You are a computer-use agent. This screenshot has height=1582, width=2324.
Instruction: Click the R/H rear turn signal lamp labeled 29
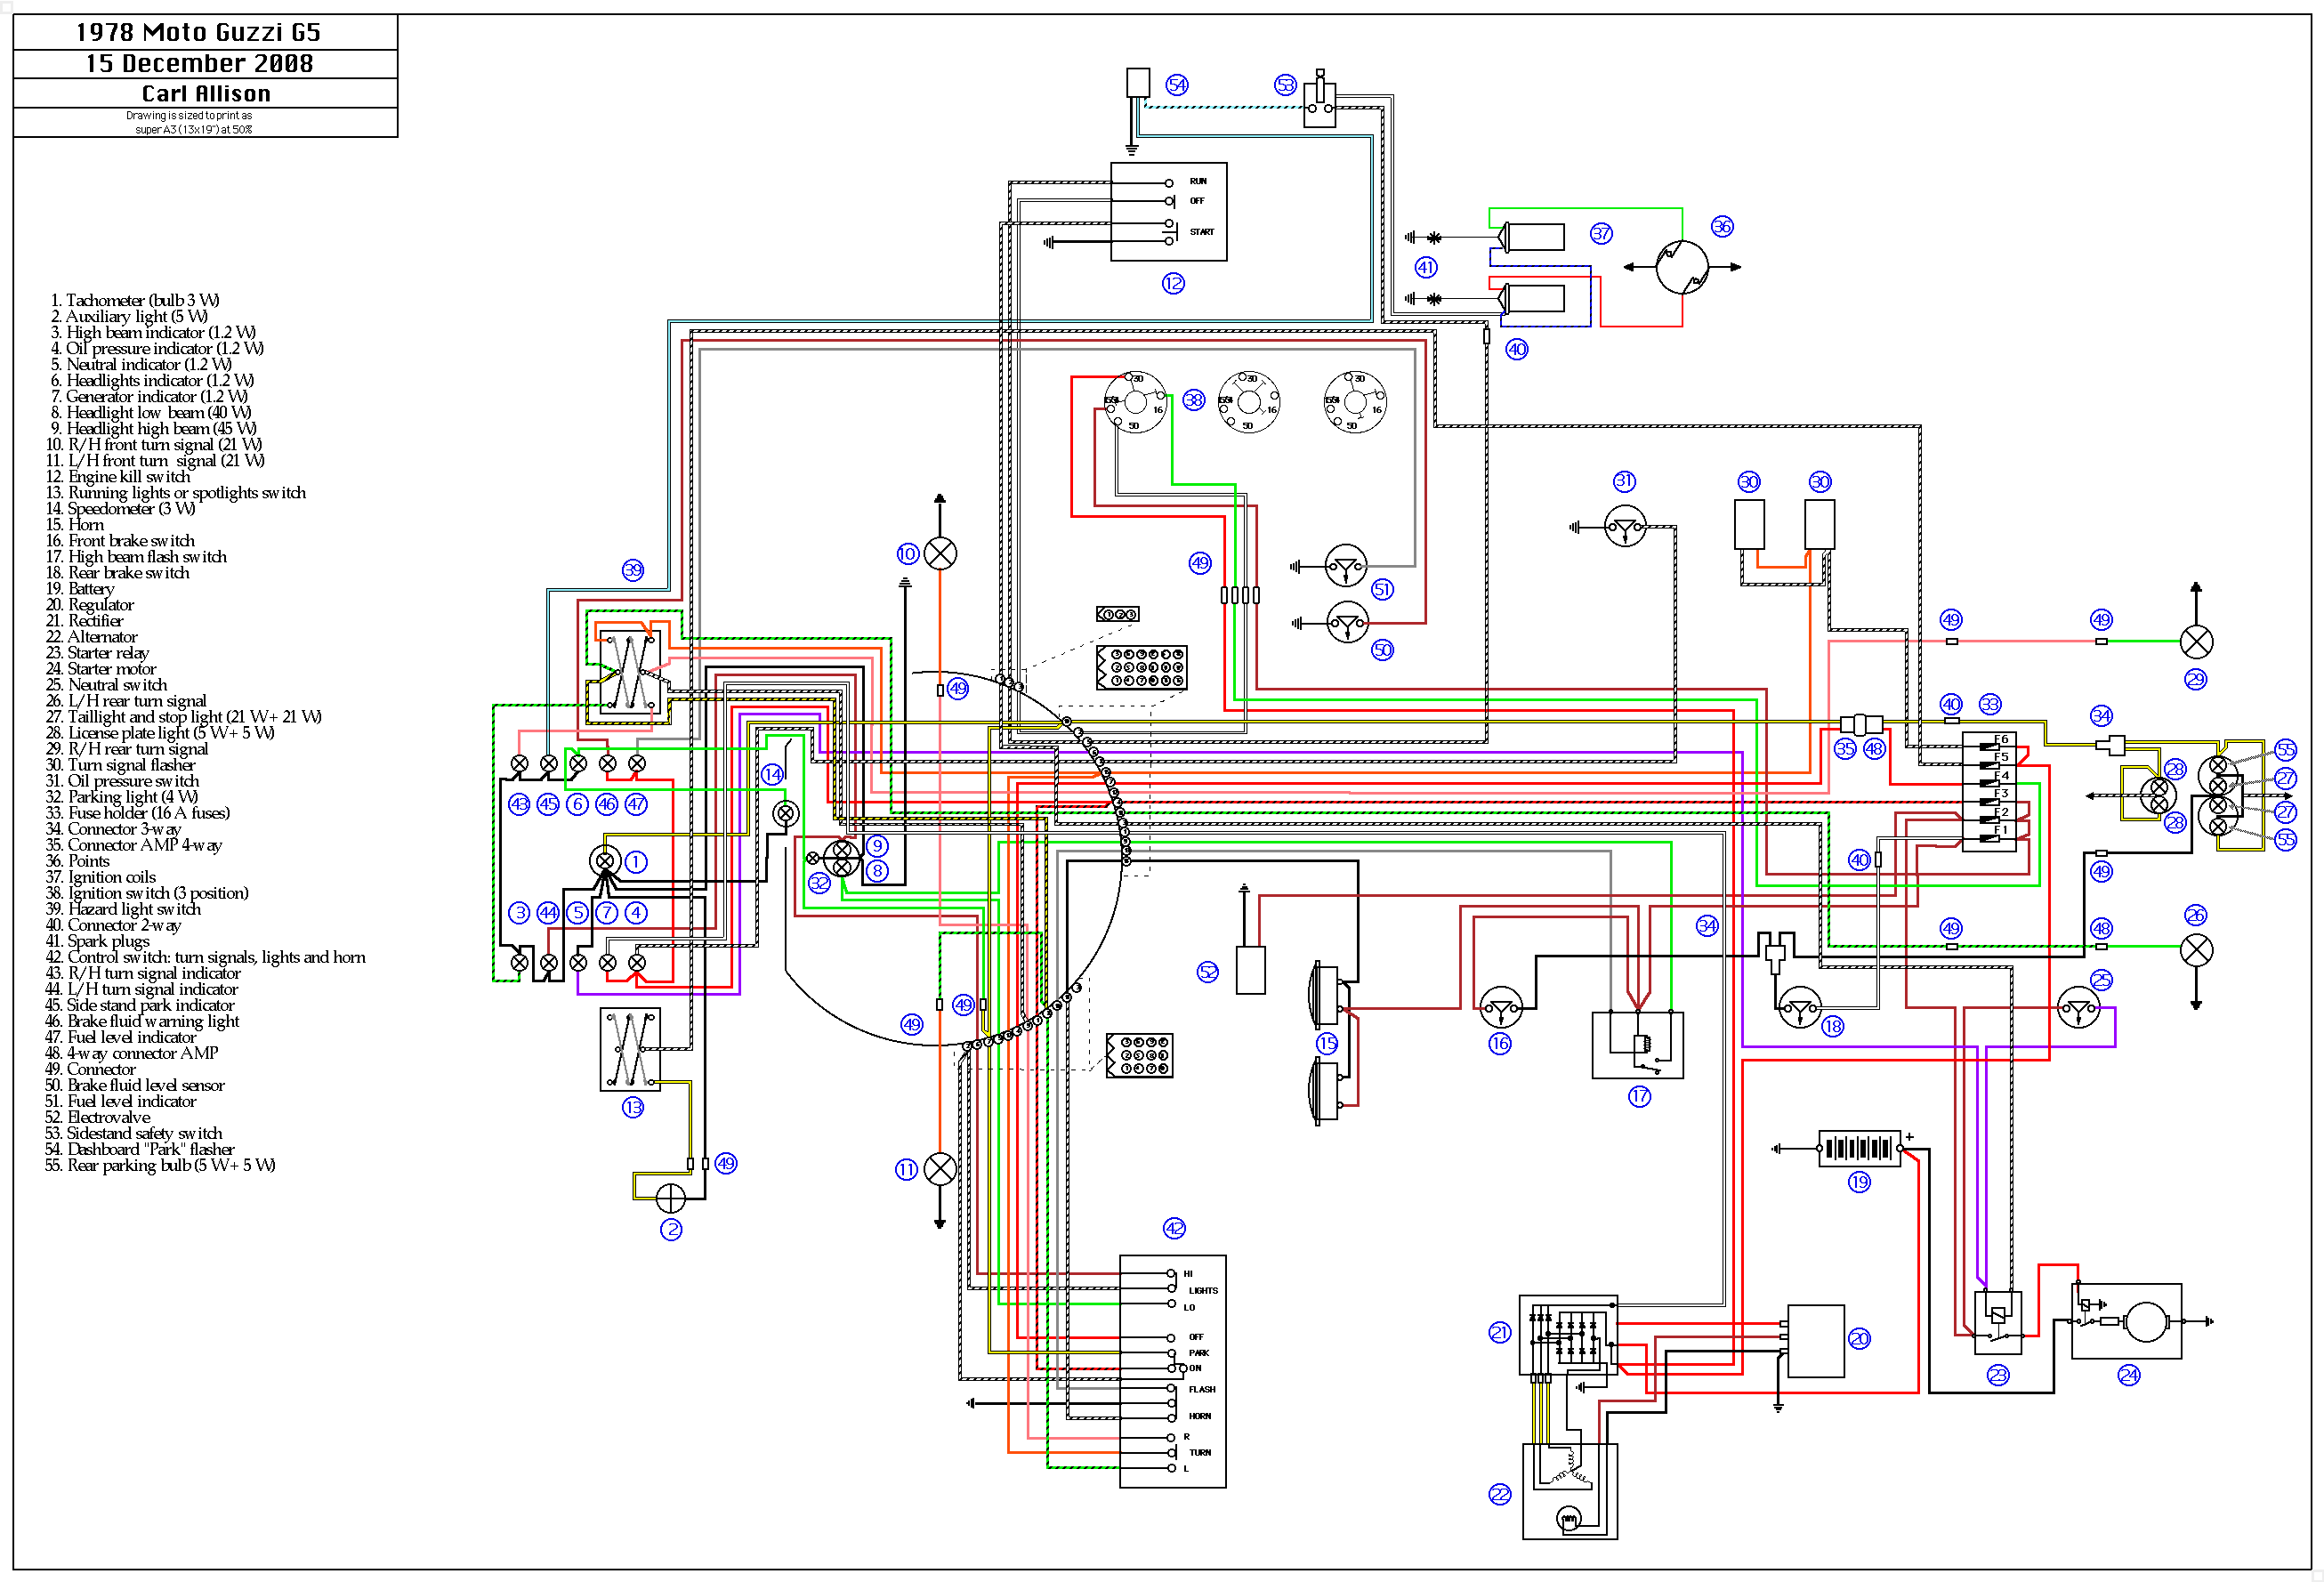pos(2196,641)
